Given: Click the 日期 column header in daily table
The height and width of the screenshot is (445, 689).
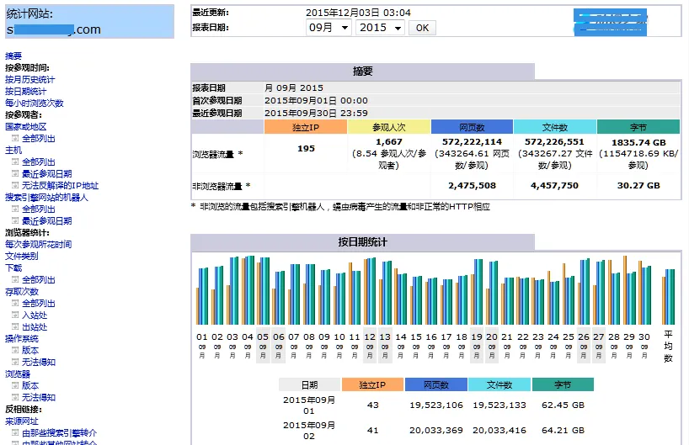Looking at the screenshot, I should (x=309, y=384).
